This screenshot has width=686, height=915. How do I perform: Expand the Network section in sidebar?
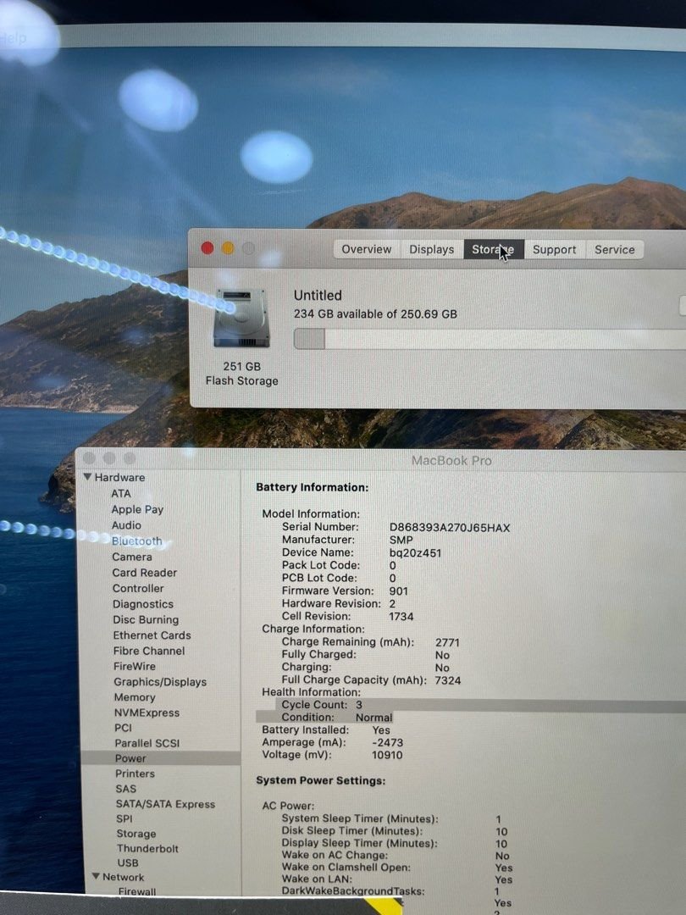(96, 877)
